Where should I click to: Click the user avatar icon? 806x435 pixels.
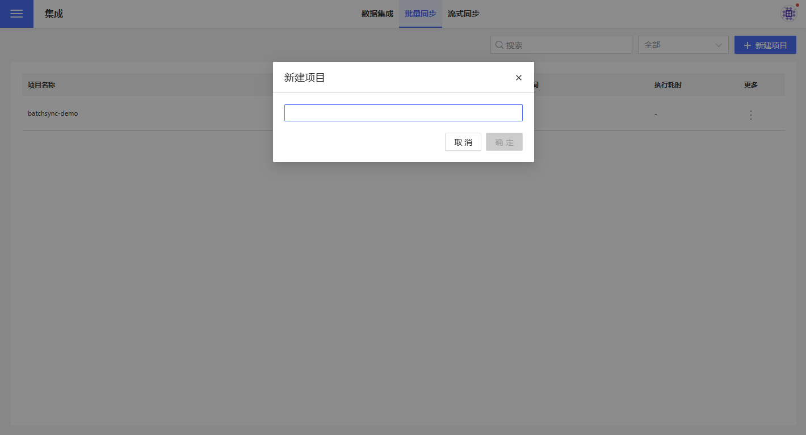pyautogui.click(x=788, y=14)
